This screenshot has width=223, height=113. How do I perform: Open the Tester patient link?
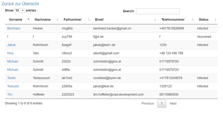[12, 78]
